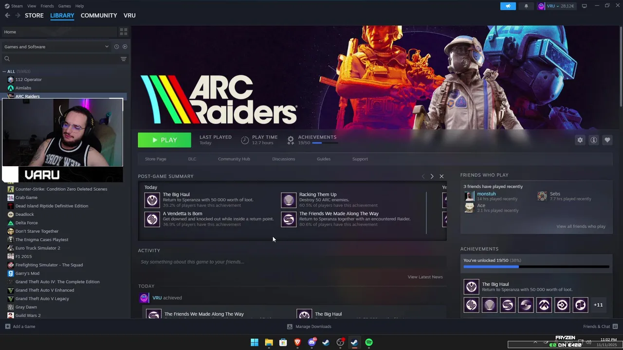
Task: Click The Friends We Made achievement icon in summary
Action: (x=289, y=219)
